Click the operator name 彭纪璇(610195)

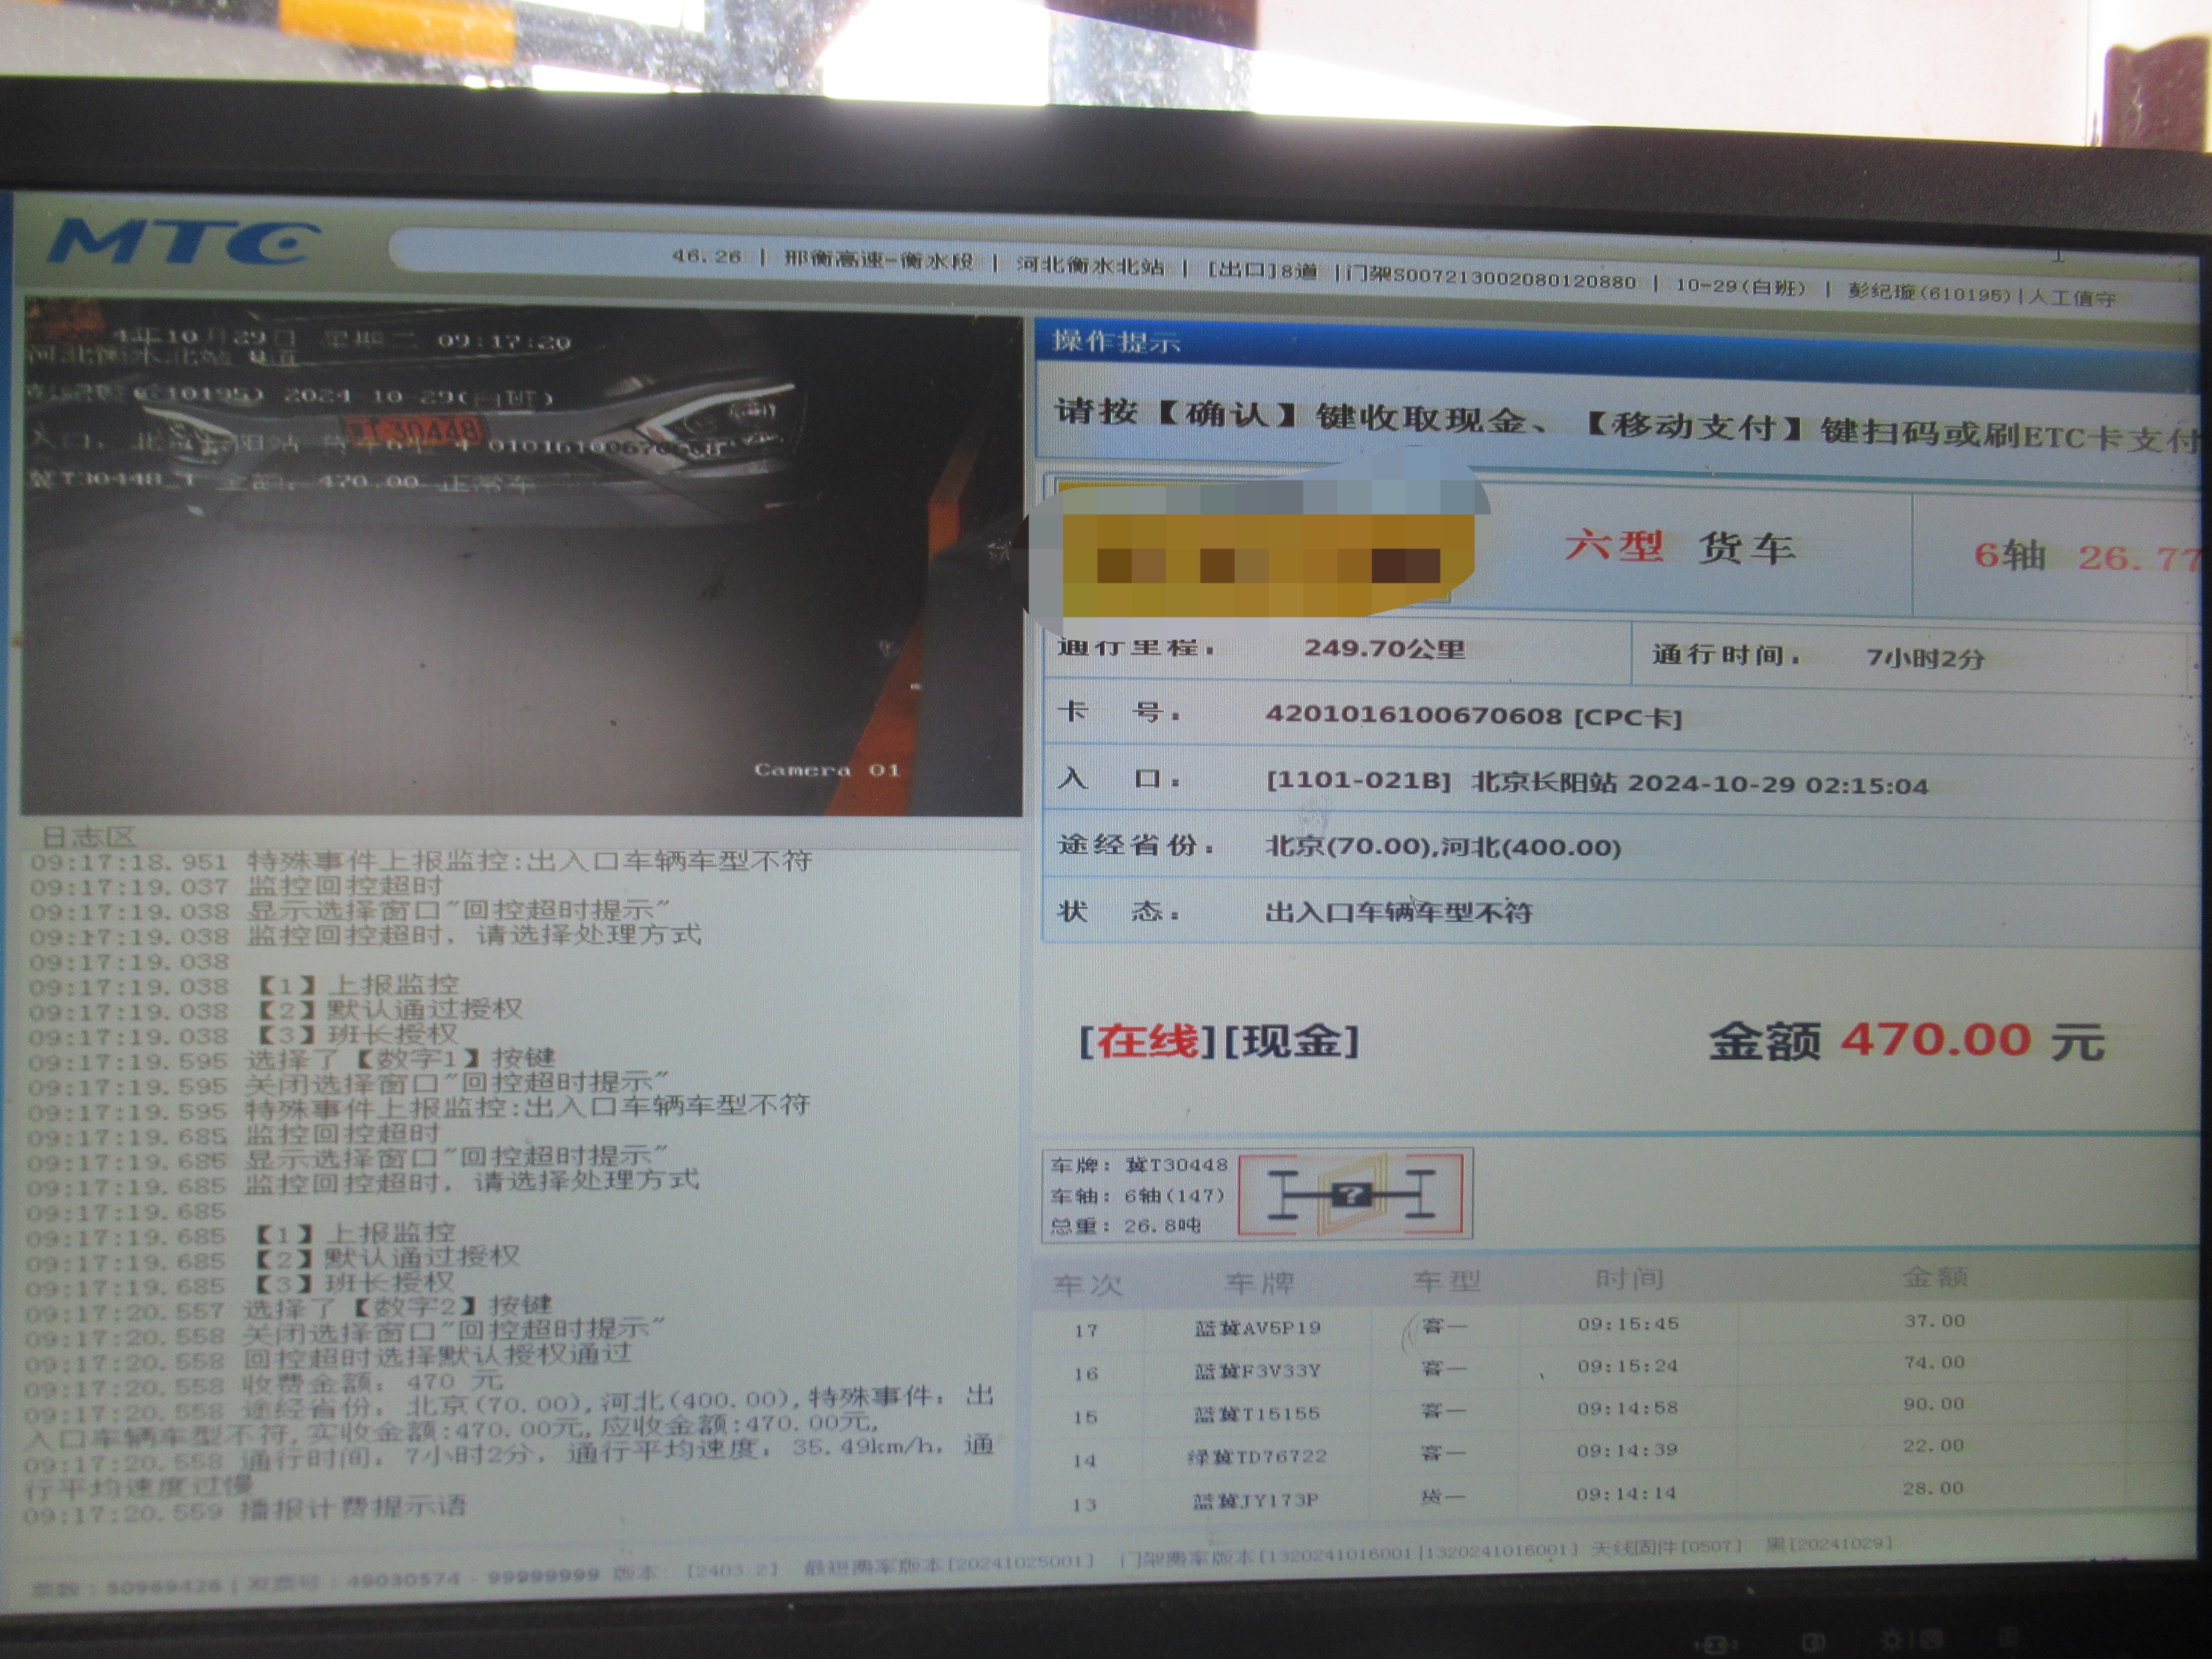point(1929,293)
